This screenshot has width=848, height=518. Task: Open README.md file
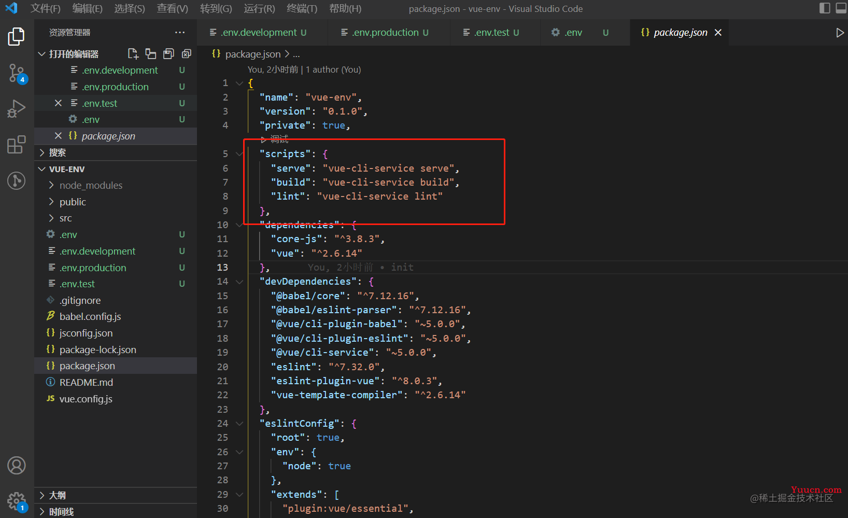click(116, 382)
